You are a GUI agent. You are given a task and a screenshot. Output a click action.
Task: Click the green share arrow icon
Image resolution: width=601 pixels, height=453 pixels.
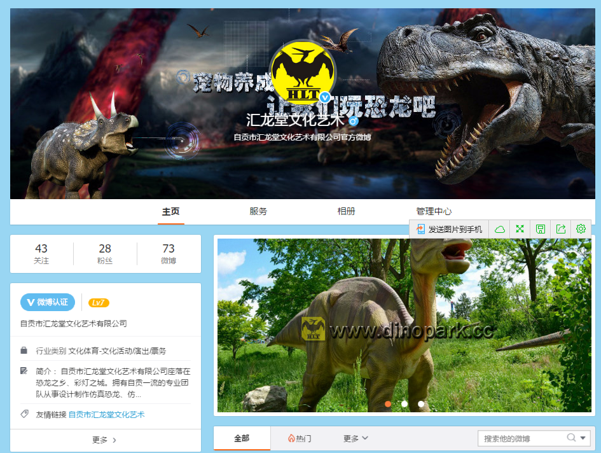560,229
